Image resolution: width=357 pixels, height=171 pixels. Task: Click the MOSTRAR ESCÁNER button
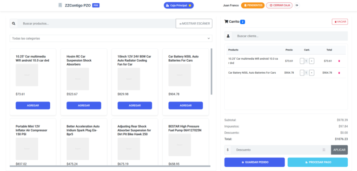[194, 23]
